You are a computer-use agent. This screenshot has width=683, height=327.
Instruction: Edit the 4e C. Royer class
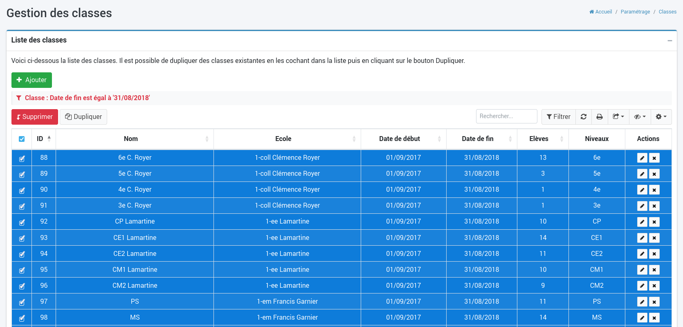point(642,190)
